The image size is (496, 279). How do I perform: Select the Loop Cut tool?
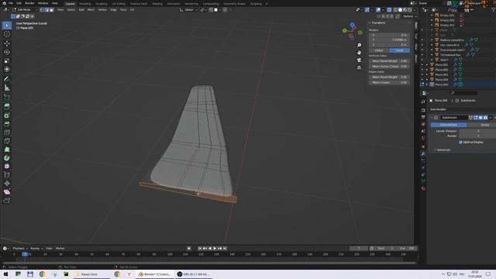(7, 133)
